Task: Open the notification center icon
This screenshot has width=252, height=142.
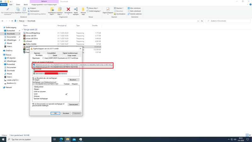Action: [248, 139]
